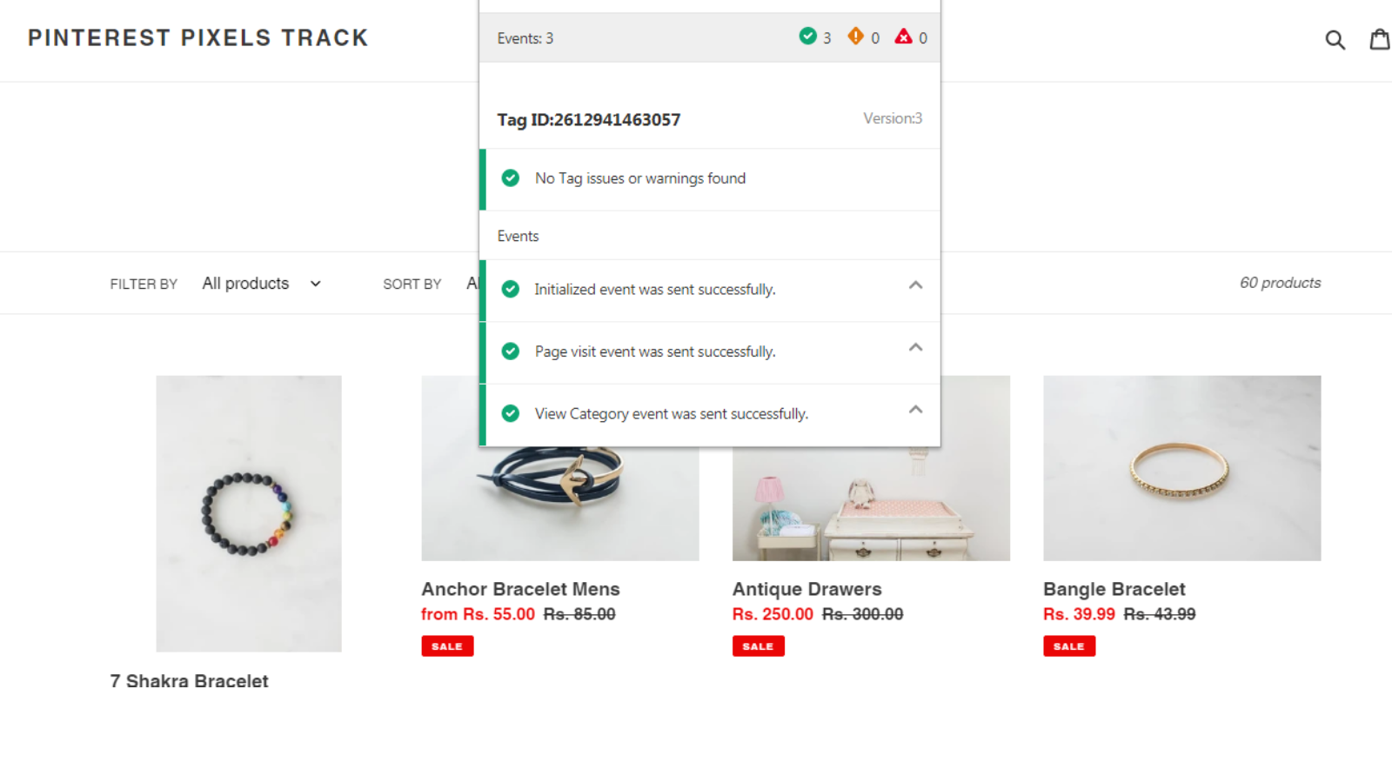Viewport: 1392px width, 783px height.
Task: Collapse the Page visit event chevron
Action: (915, 348)
